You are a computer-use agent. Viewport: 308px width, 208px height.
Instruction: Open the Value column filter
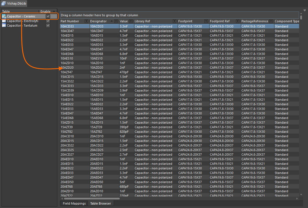coord(131,21)
